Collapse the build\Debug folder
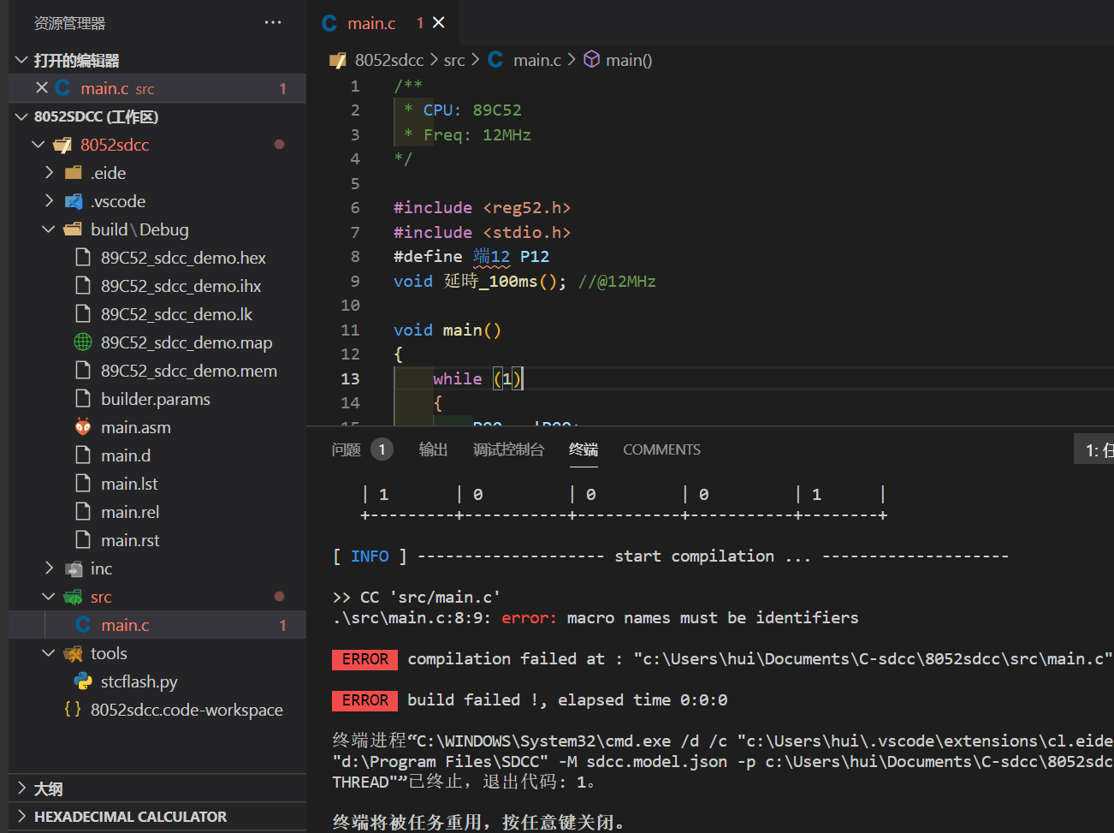1114x833 pixels. 49,229
